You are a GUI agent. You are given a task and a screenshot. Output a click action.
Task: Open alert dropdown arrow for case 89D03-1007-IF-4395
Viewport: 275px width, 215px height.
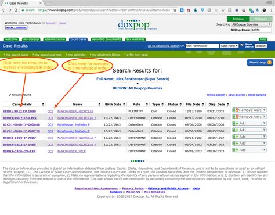[264, 117]
